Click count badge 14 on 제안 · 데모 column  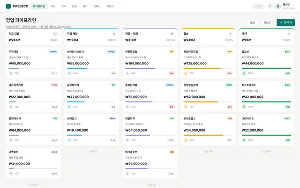coord(172,34)
